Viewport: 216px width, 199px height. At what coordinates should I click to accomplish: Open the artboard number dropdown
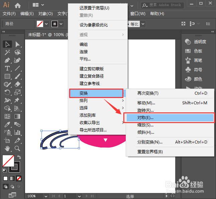pos(79,196)
